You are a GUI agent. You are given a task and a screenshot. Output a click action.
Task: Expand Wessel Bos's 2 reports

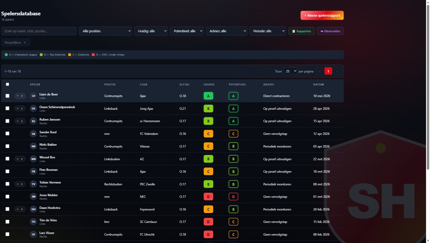[20, 159]
